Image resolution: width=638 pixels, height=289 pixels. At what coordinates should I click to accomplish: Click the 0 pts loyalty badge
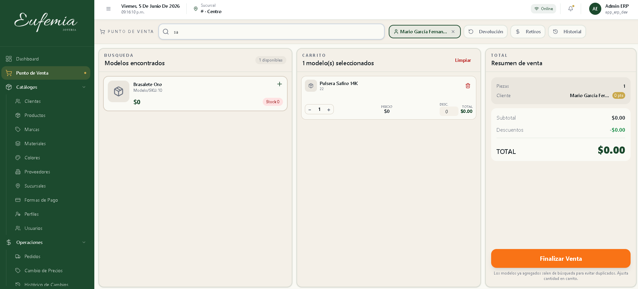tap(619, 95)
